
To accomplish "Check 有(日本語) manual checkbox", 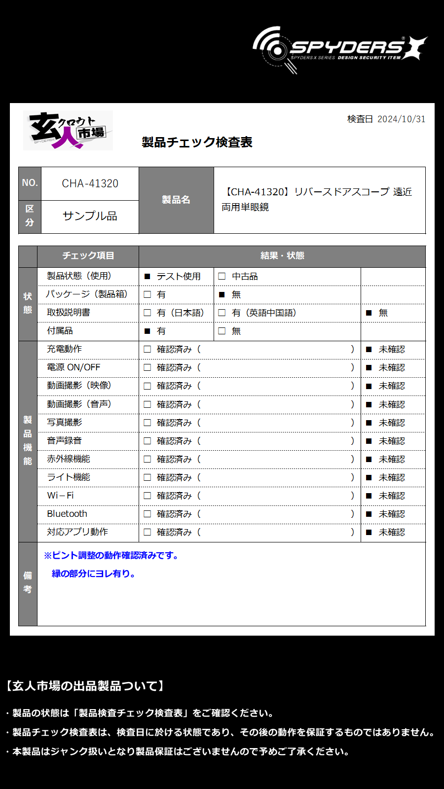I will tap(147, 313).
